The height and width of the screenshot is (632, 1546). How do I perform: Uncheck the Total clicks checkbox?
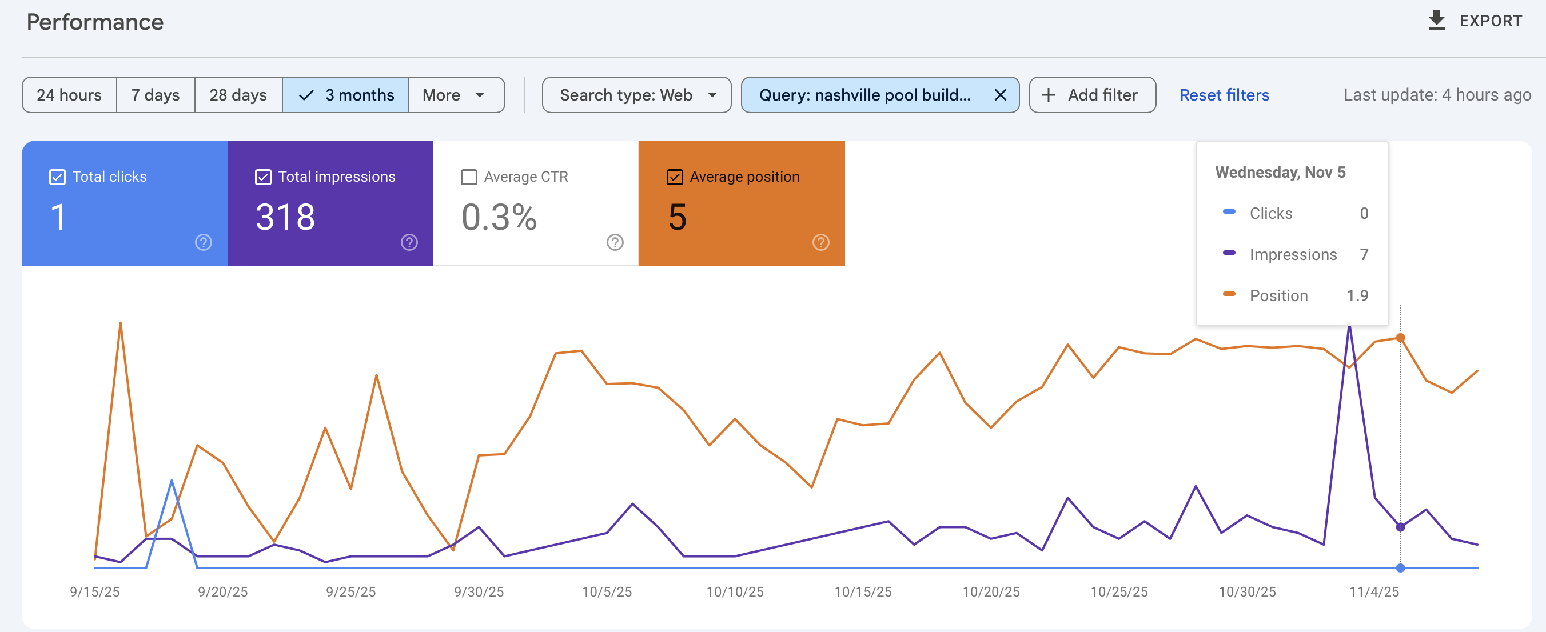pyautogui.click(x=57, y=177)
